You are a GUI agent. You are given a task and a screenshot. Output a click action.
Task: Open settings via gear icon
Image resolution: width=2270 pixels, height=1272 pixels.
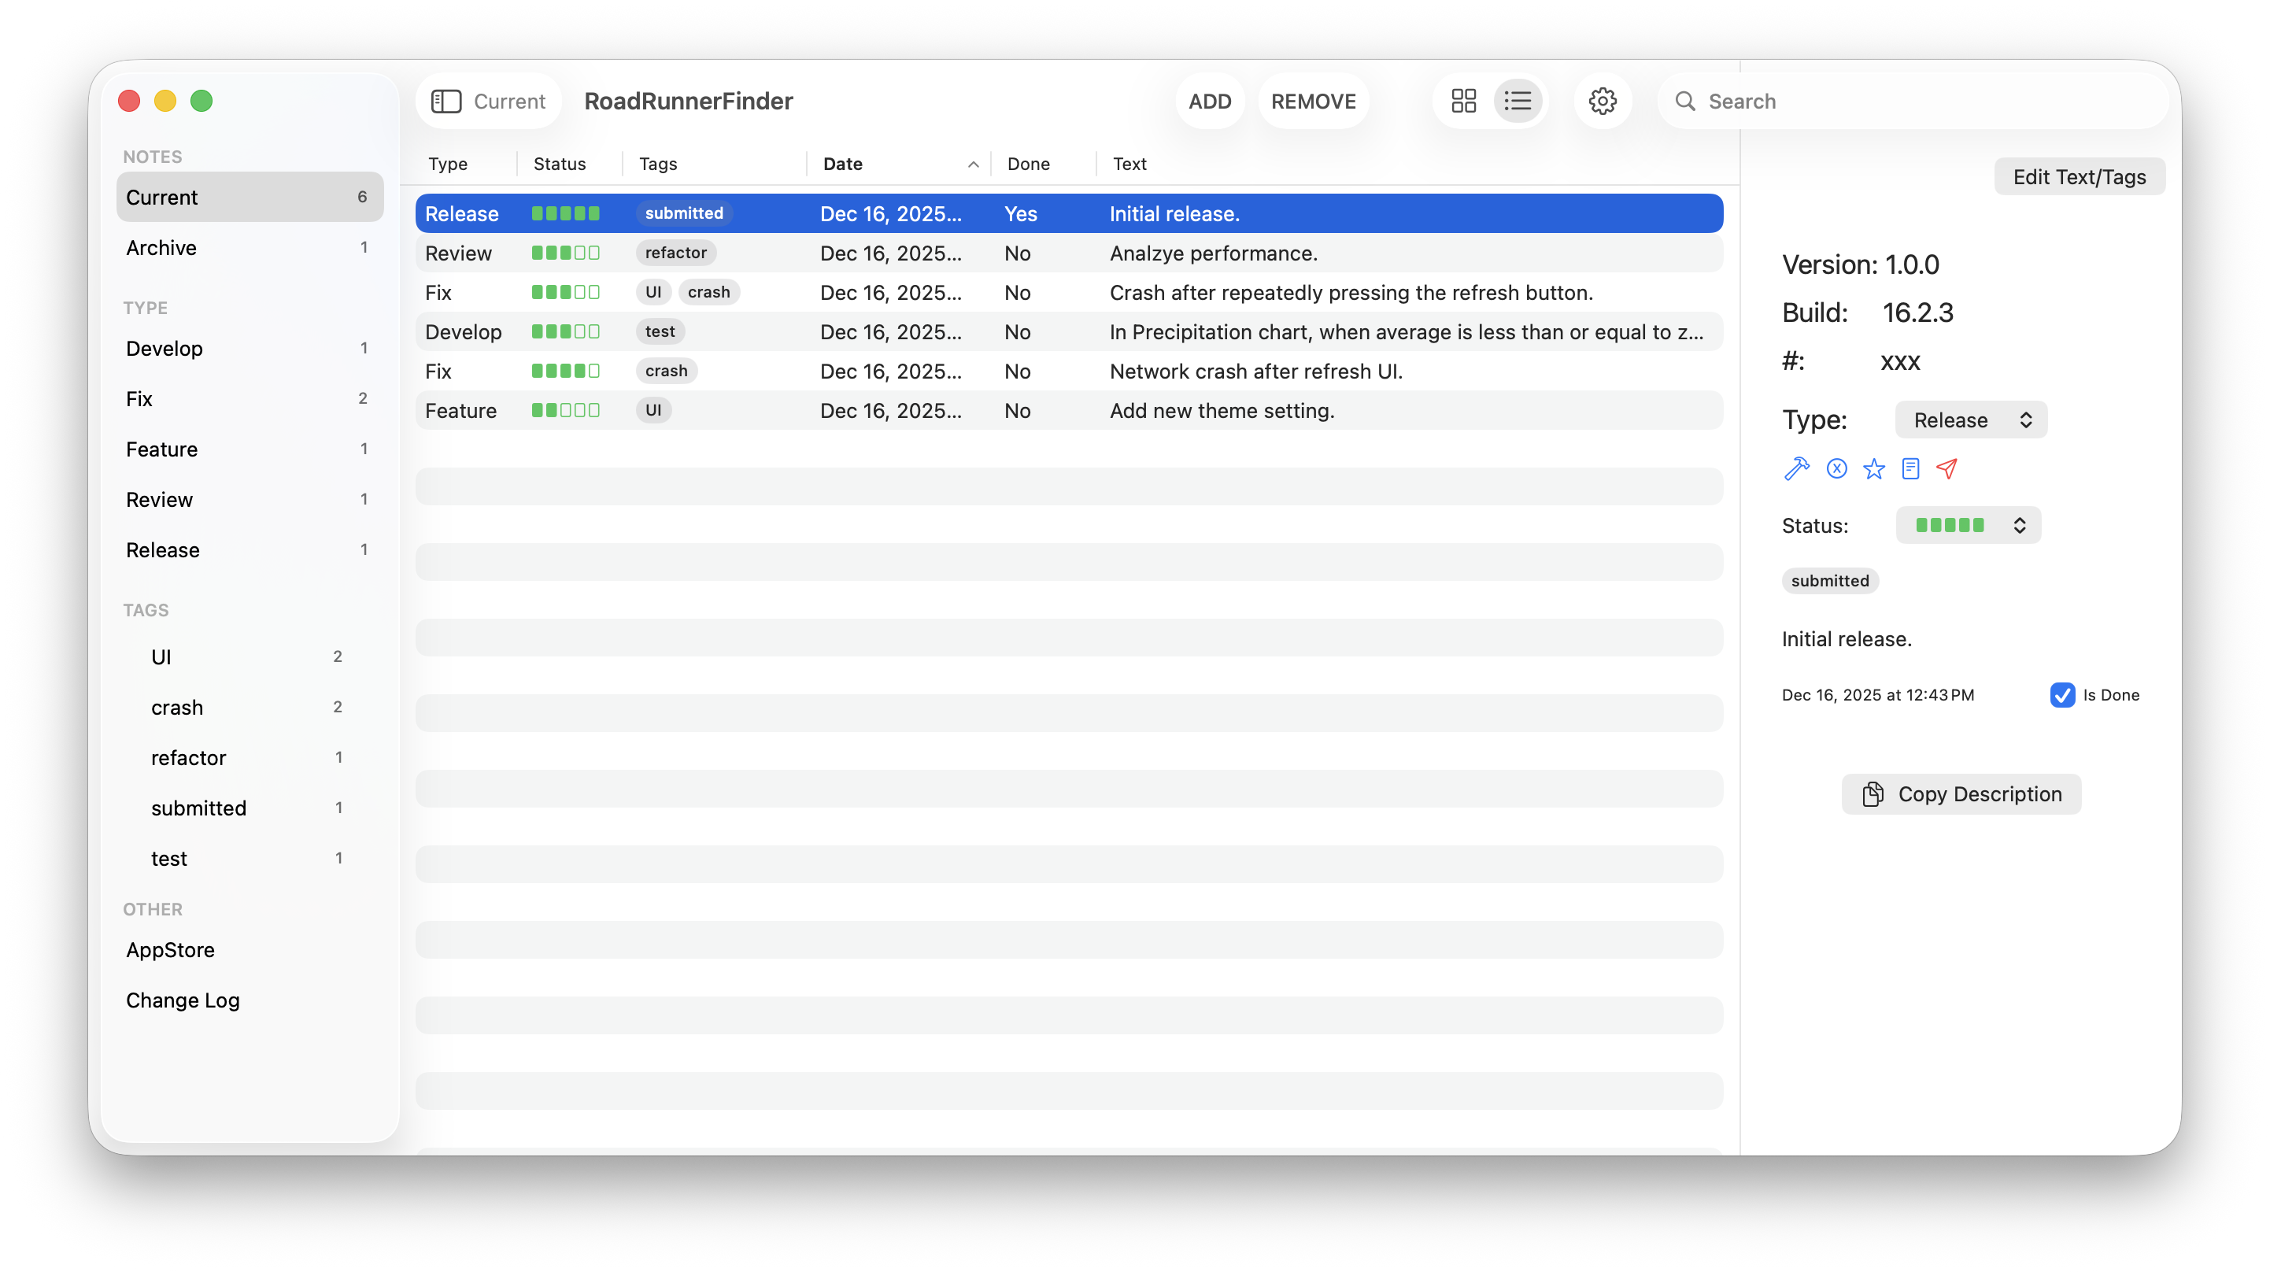click(x=1602, y=102)
